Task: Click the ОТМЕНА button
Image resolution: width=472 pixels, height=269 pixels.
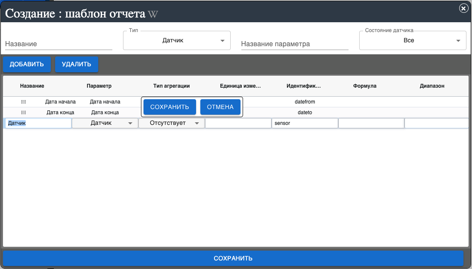Action: (x=220, y=107)
